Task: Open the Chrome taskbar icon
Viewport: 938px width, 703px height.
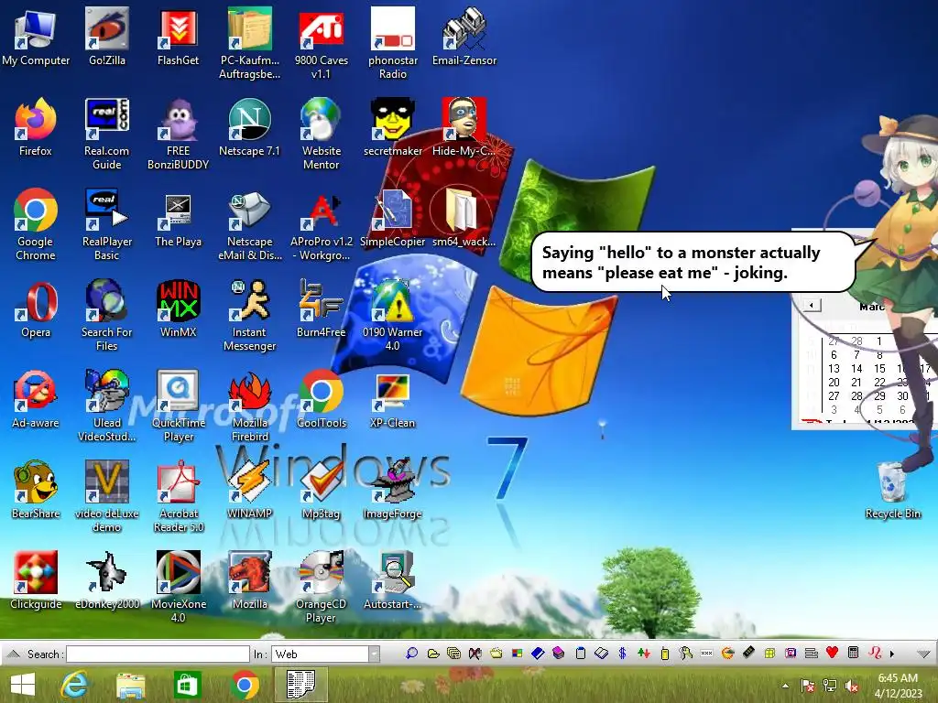Action: pos(244,685)
